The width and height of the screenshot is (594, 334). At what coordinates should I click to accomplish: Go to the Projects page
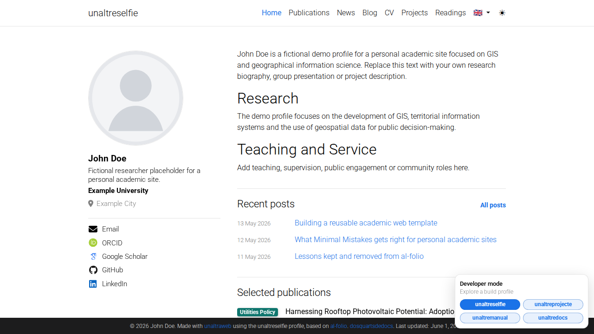click(414, 13)
